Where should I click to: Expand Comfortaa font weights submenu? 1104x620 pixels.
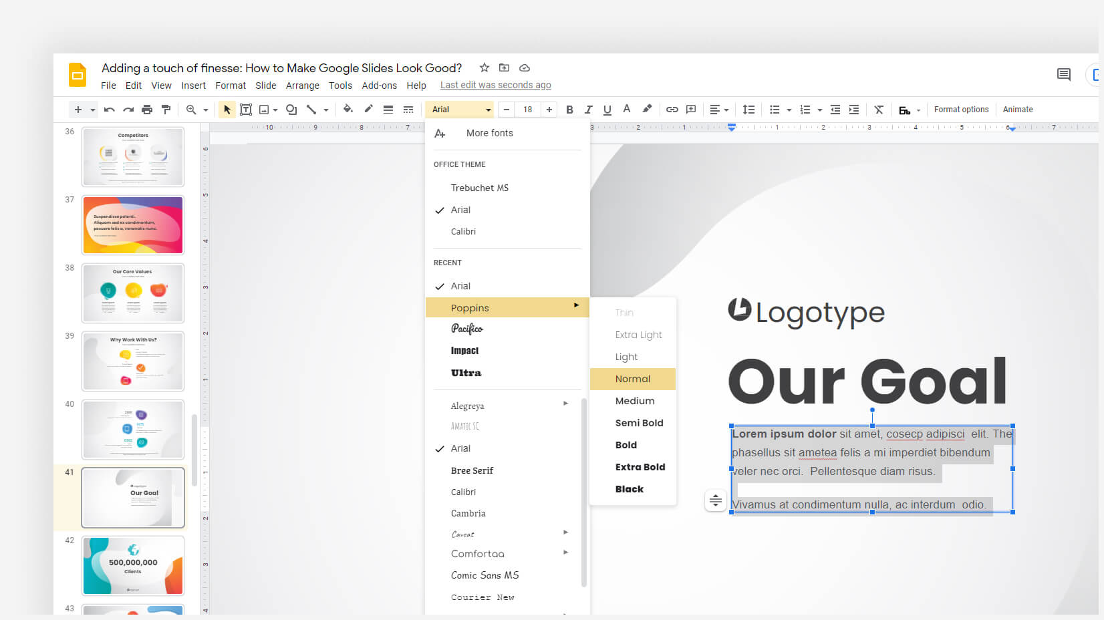point(566,552)
